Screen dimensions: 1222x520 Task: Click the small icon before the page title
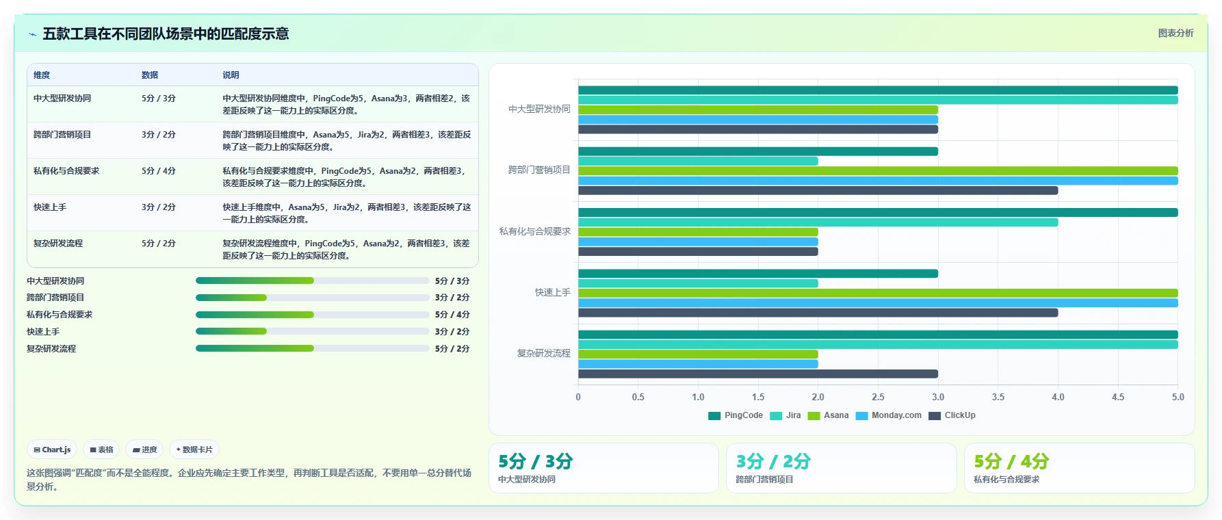(32, 34)
